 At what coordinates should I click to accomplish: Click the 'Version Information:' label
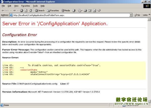click(x=15, y=92)
